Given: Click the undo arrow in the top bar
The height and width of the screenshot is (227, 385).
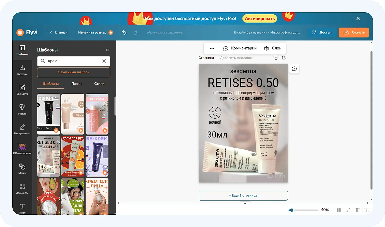Looking at the screenshot, I should (124, 33).
